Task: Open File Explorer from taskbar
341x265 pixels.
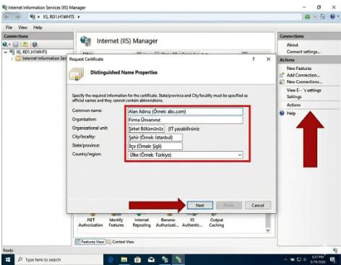Action: 124,259
